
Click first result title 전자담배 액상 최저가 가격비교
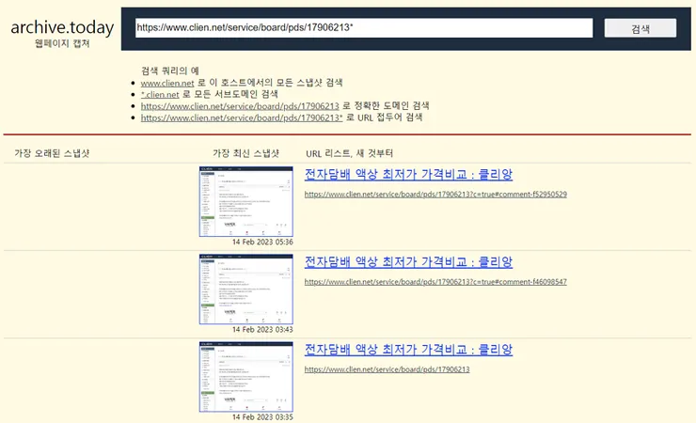pos(408,174)
